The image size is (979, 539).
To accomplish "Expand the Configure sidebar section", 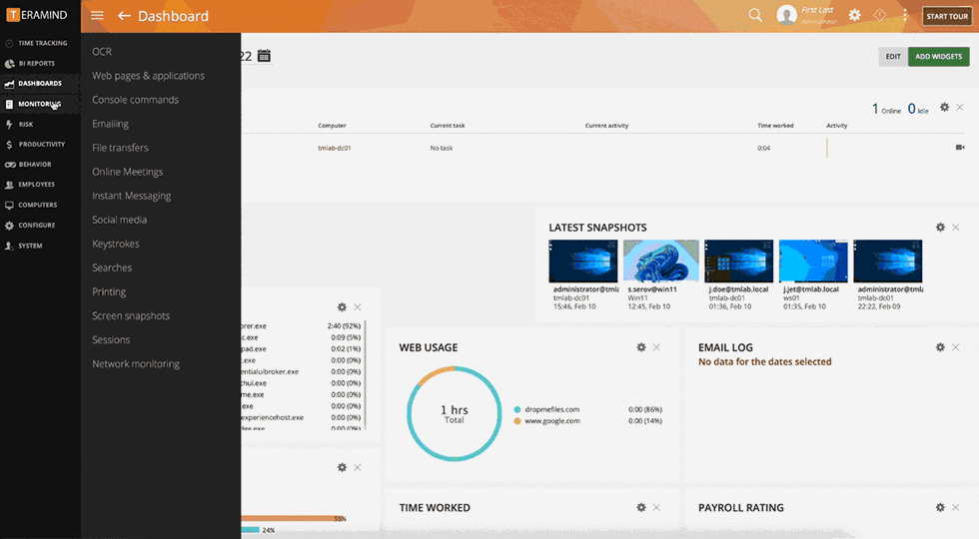I will (x=36, y=226).
